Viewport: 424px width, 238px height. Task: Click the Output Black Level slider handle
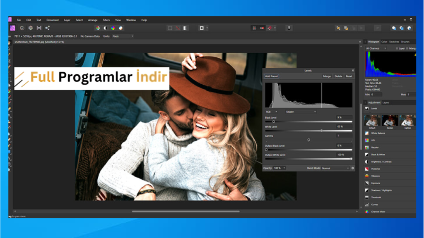pyautogui.click(x=266, y=150)
